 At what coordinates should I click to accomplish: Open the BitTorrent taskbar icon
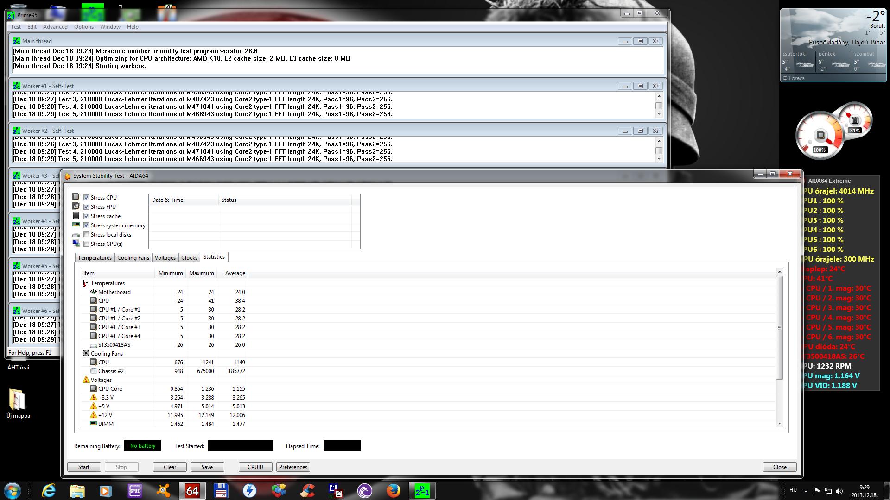[x=364, y=490]
